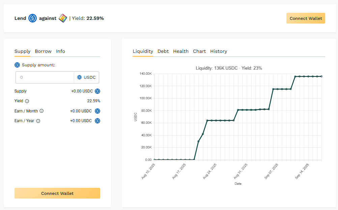Click USDC icon in Earn / Month row

[x=97, y=111]
